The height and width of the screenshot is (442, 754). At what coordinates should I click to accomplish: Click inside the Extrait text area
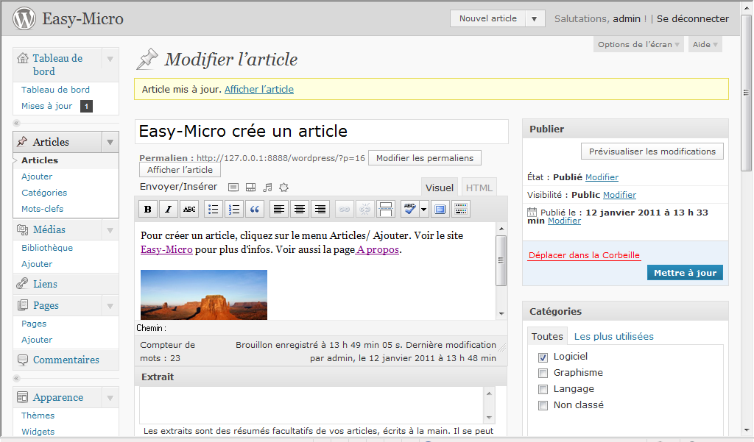tap(311, 405)
